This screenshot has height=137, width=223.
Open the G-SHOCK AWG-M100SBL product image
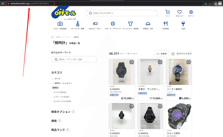coord(150,116)
